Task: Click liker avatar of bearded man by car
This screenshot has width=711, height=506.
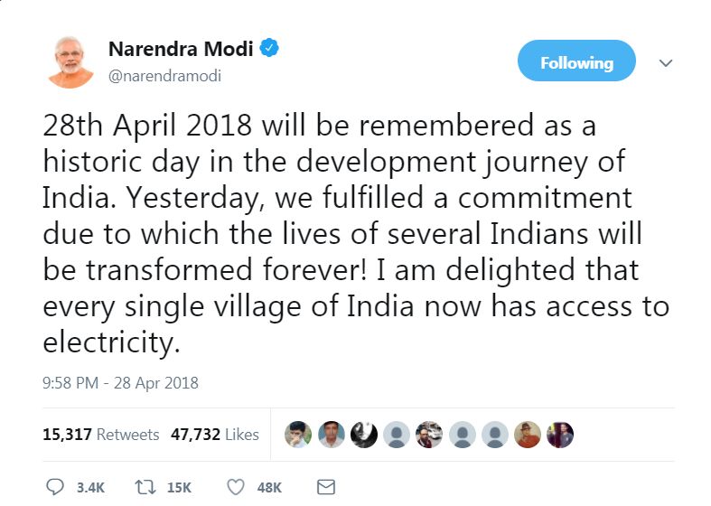Action: pos(430,435)
